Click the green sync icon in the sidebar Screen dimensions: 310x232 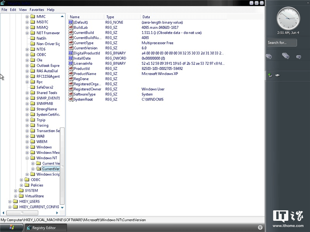(x=270, y=75)
